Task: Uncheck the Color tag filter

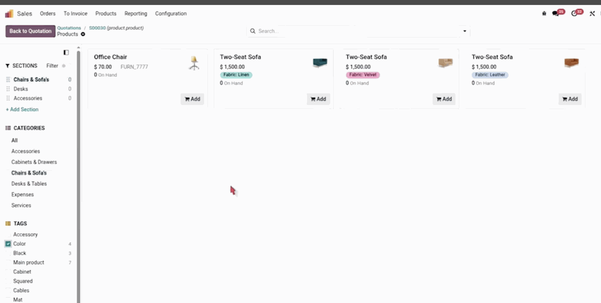Action: (8, 244)
